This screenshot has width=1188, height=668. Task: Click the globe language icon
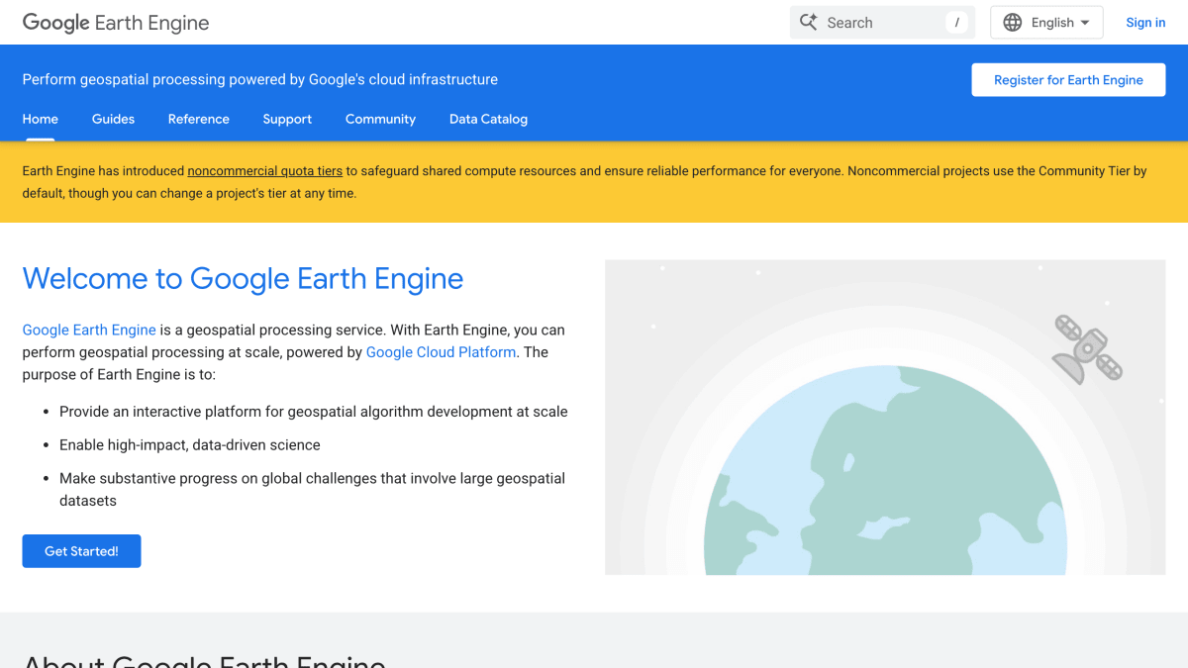(1012, 23)
